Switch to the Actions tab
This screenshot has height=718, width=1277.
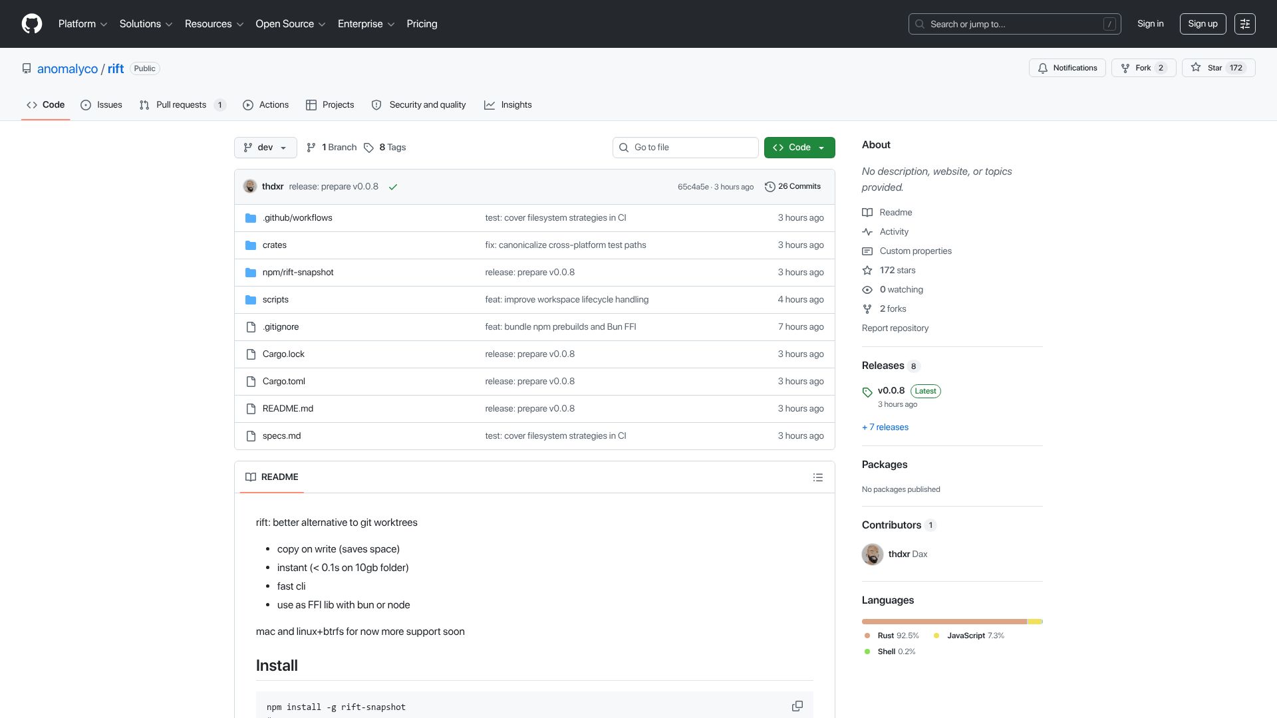pos(265,105)
